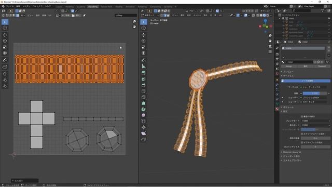Select the Cursor tool in the 3D viewport toolbar
This screenshot has width=332, height=187.
coord(144,28)
